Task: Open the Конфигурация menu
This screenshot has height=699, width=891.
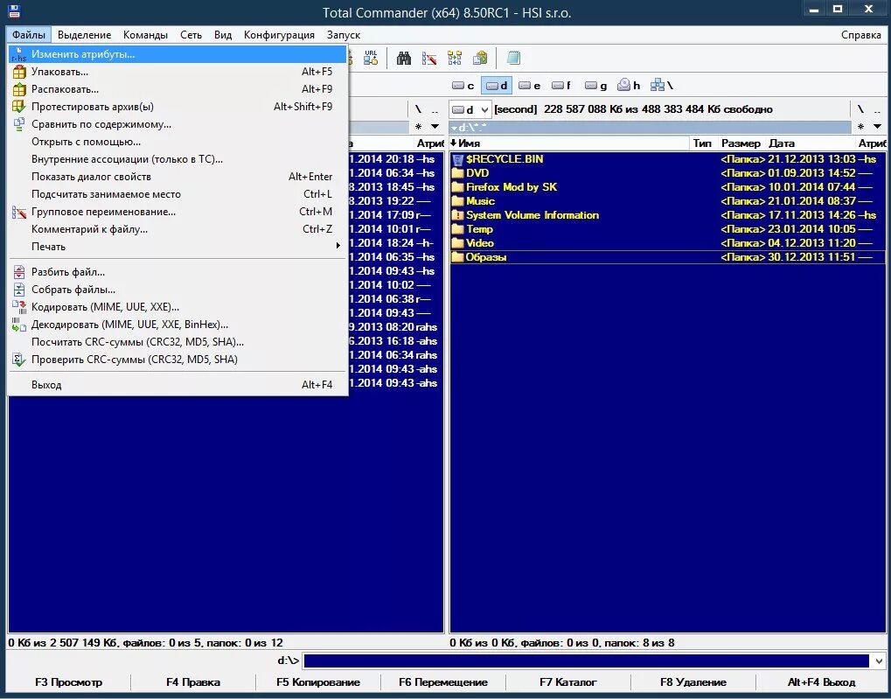Action: (279, 35)
